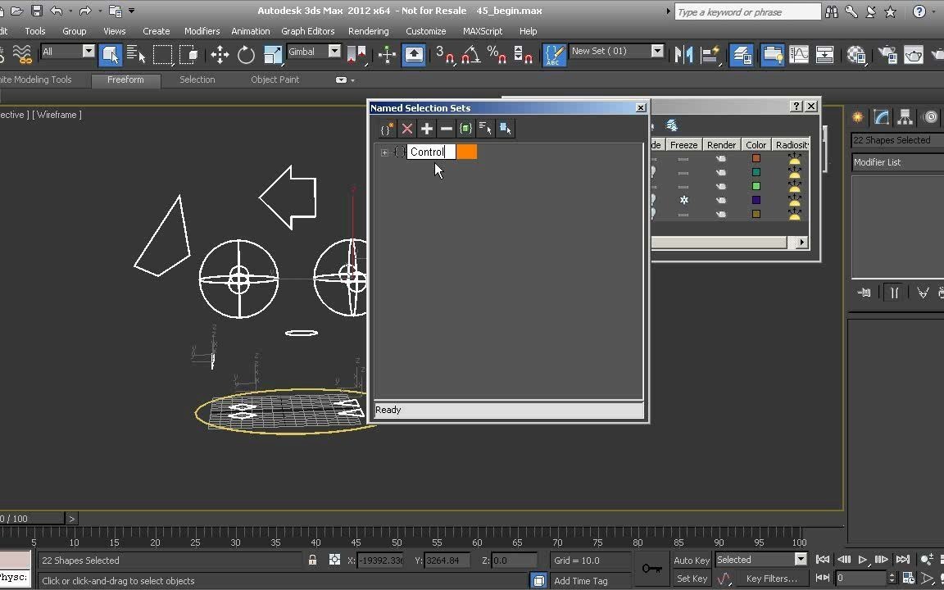Click the Key Filters button
Screen dimensions: 944x590
[771, 579]
